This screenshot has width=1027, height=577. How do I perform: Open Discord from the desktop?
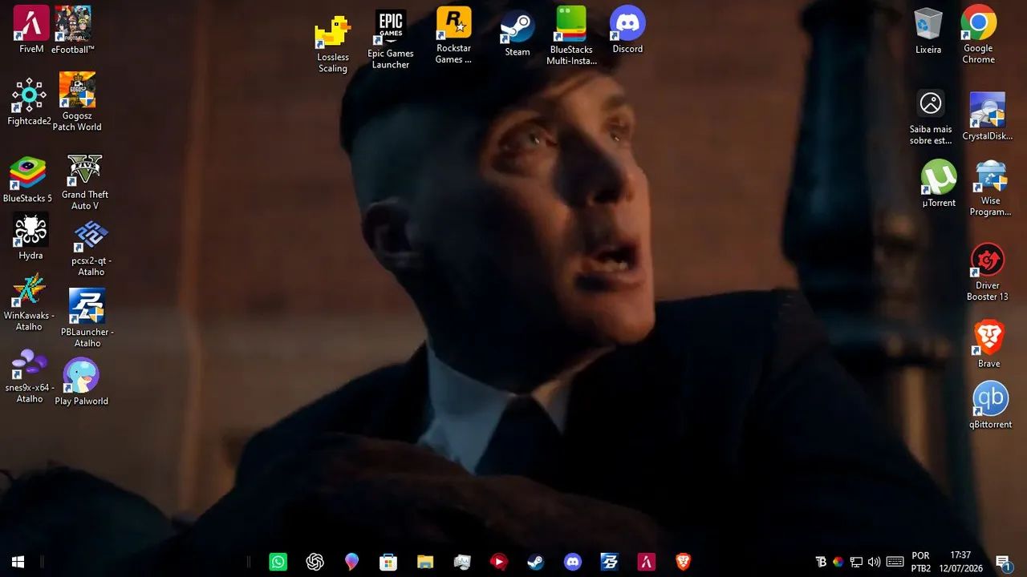tap(627, 30)
